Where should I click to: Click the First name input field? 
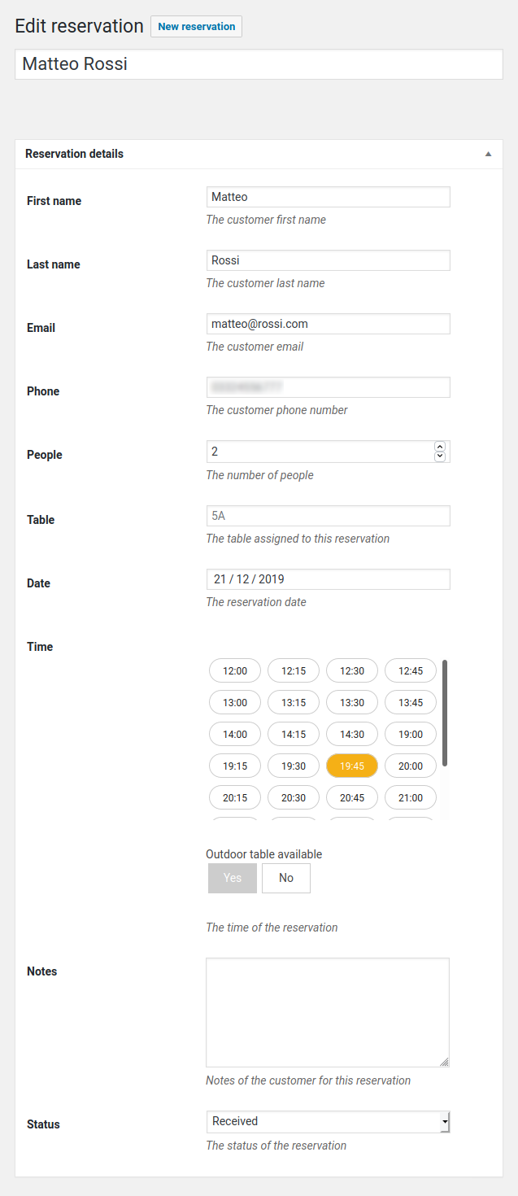click(x=328, y=197)
